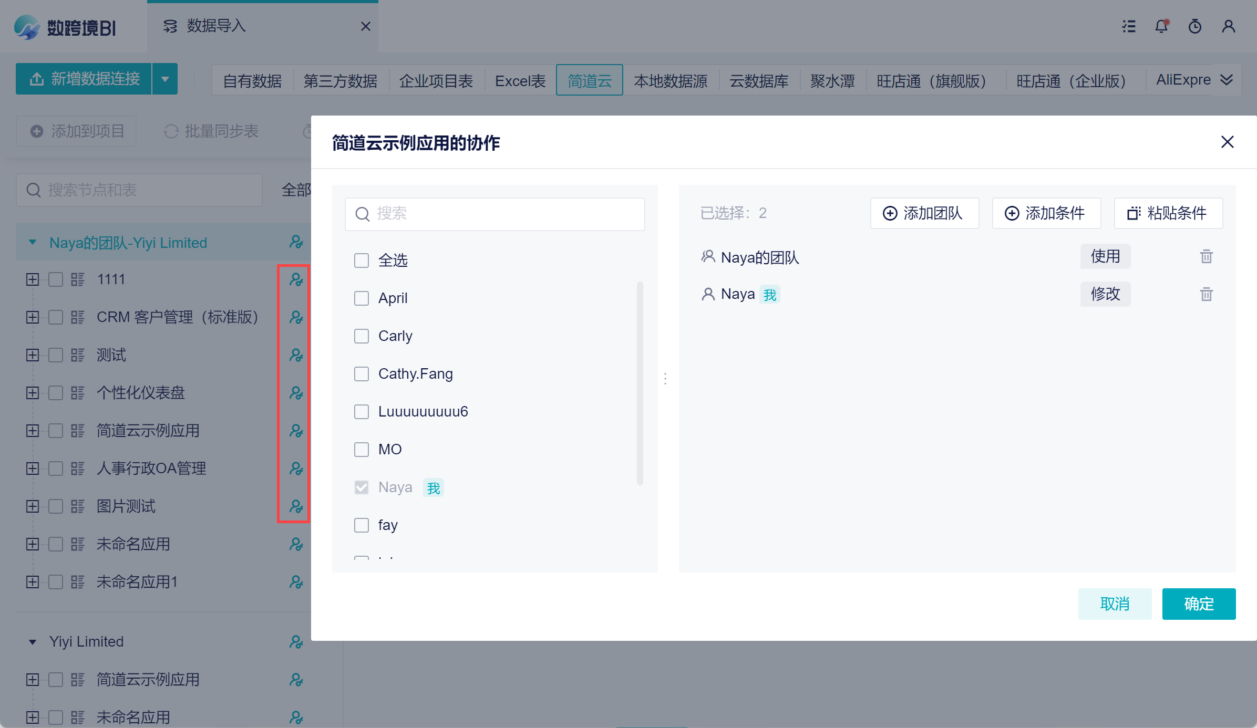Select the Cathy.Fang checkbox
Viewport: 1257px width, 728px height.
[x=362, y=374]
